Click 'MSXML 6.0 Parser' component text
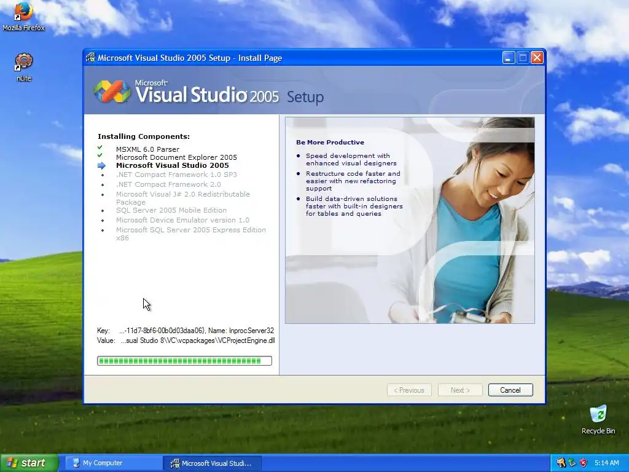The width and height of the screenshot is (629, 472). tap(147, 149)
